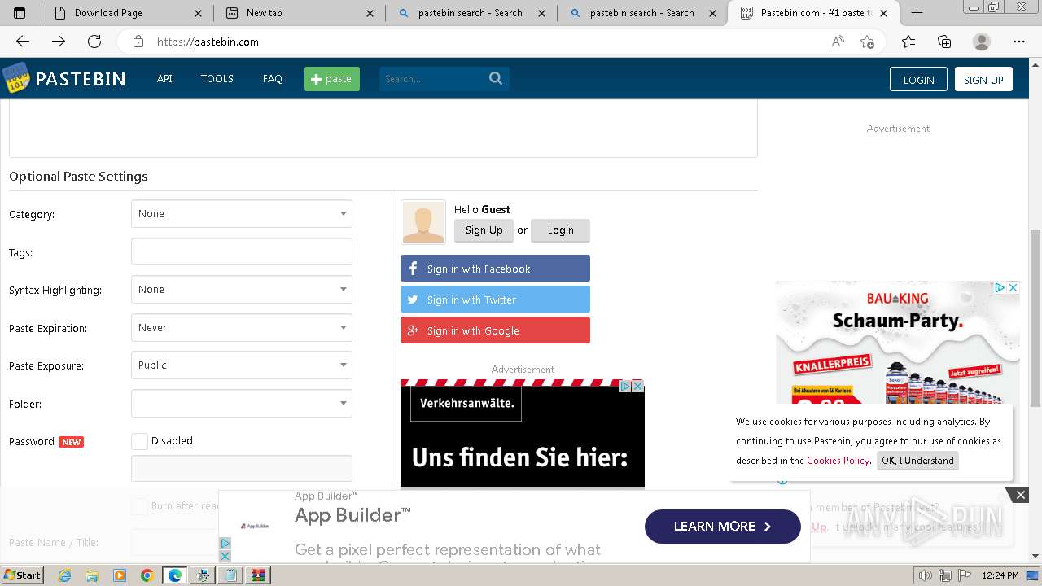Click the network tray icon
This screenshot has width=1042, height=586.
point(946,575)
